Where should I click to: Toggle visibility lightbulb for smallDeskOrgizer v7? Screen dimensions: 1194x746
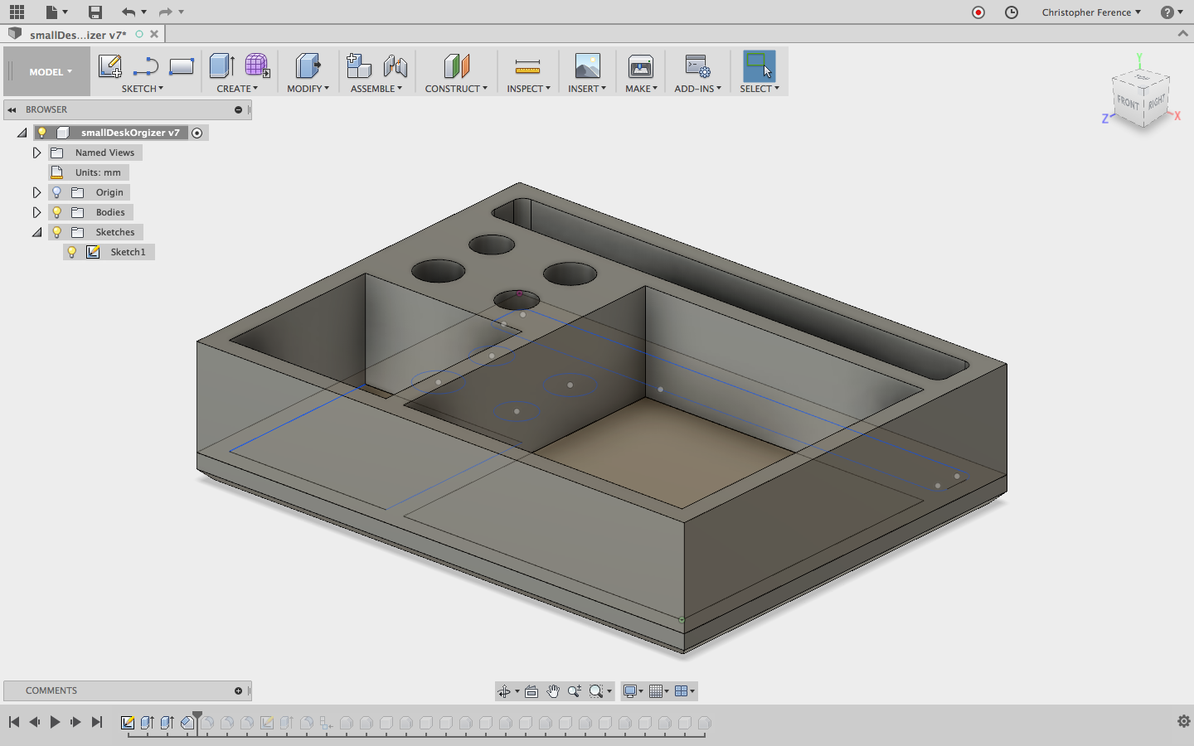pos(42,133)
